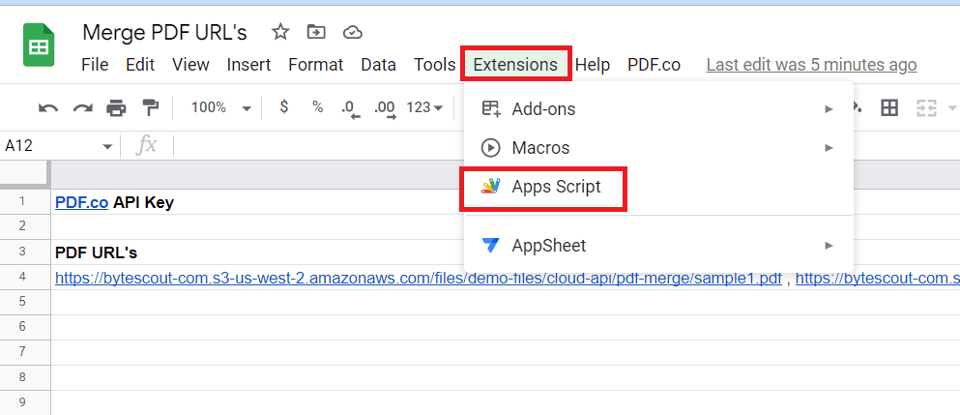Select row header 8
This screenshot has width=960, height=415.
(23, 377)
